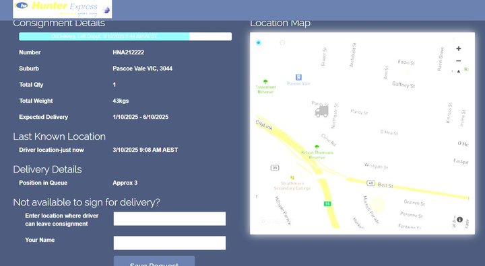The image size is (485, 266).
Task: Click the route 40 shield on Bell St
Action: [x=370, y=183]
